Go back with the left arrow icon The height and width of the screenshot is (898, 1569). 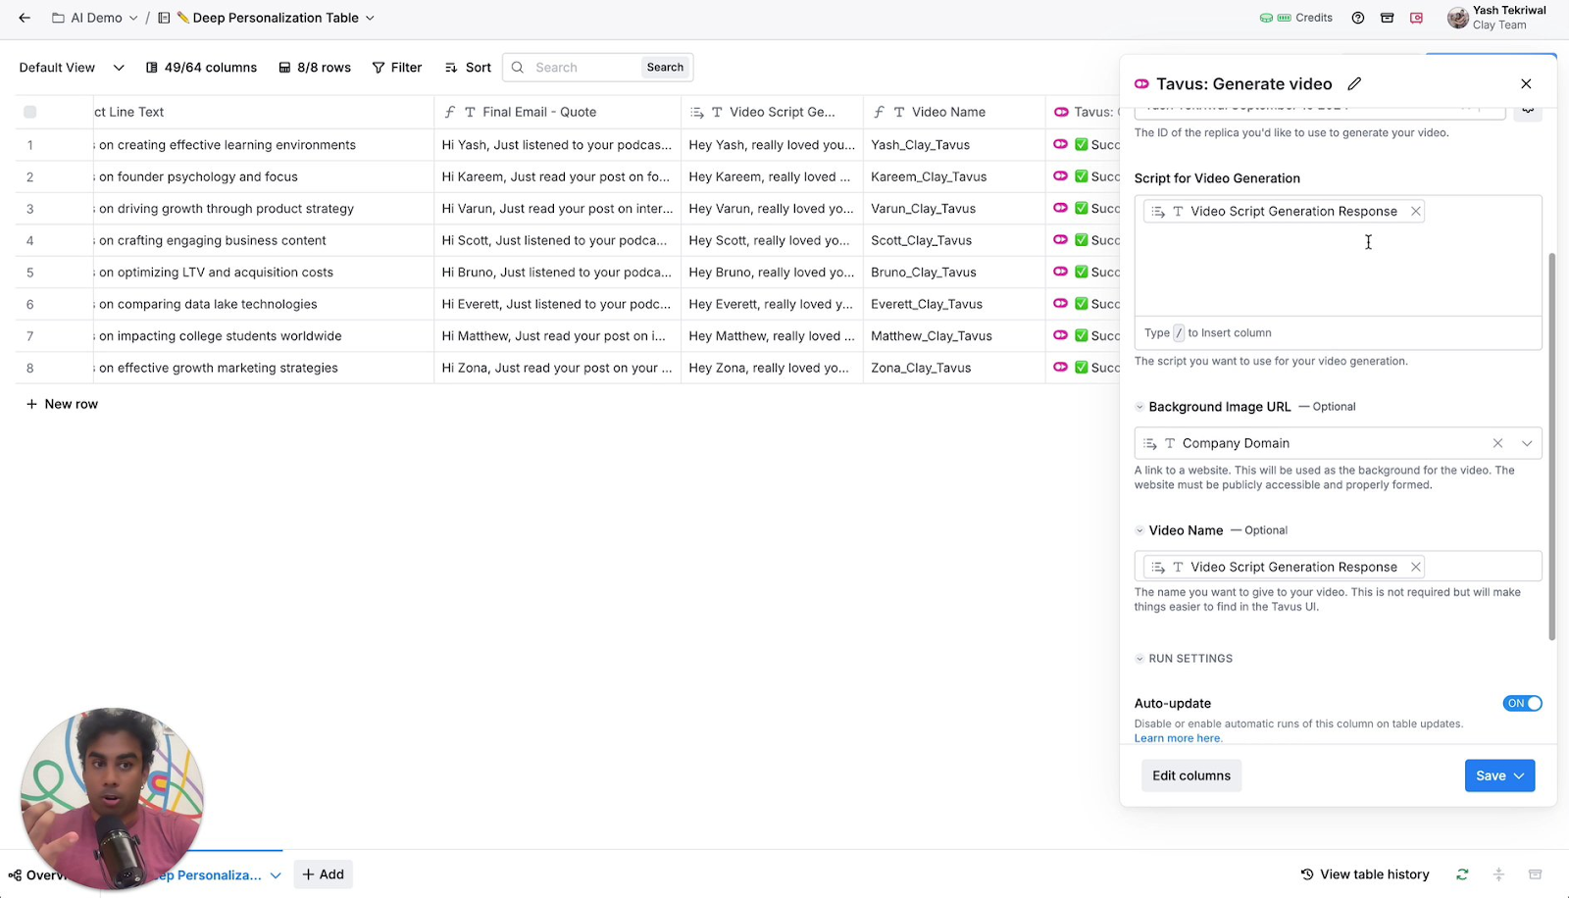[x=25, y=18]
